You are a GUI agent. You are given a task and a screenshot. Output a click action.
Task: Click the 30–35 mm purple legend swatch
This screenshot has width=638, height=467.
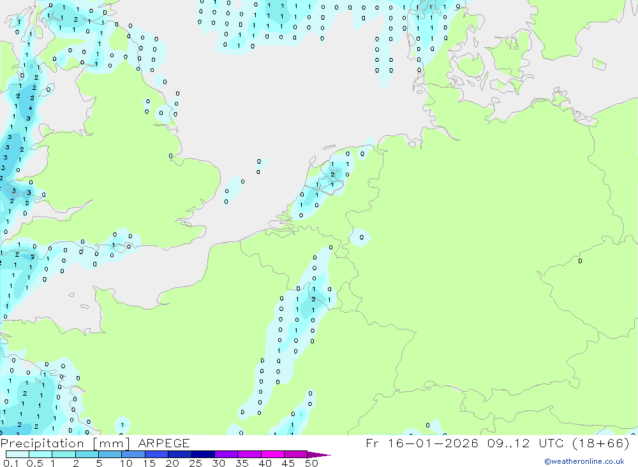[x=226, y=454]
